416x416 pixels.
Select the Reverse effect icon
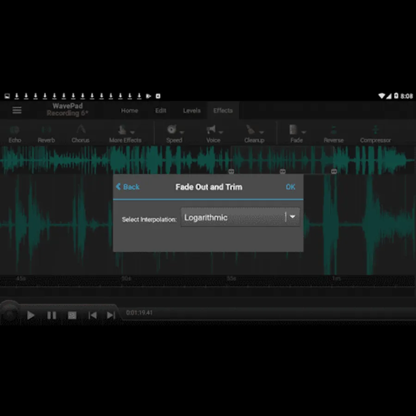[333, 133]
